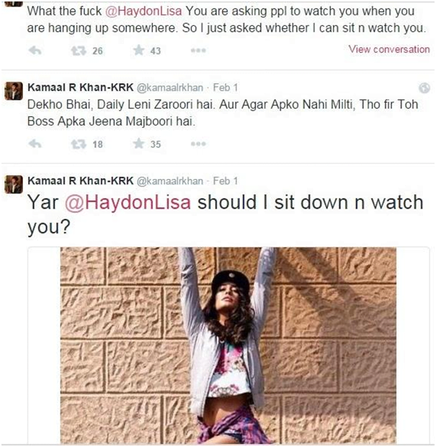436x447 pixels.
Task: Click @kamaalrkhan handle on third tweet
Action: pyautogui.click(x=170, y=181)
